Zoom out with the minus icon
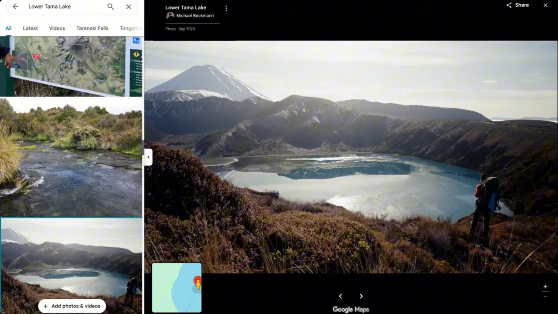Viewport: 558px width, 314px height. [545, 296]
